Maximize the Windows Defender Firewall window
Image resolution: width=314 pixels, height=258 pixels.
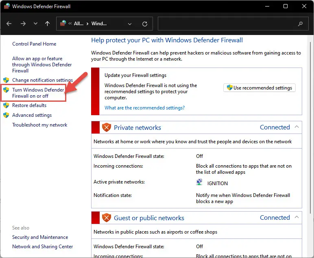tap(286, 6)
